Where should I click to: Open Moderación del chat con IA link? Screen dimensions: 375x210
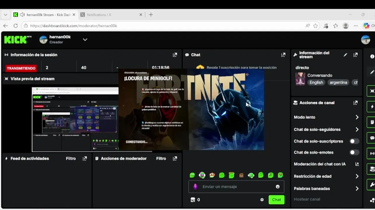[357, 164]
